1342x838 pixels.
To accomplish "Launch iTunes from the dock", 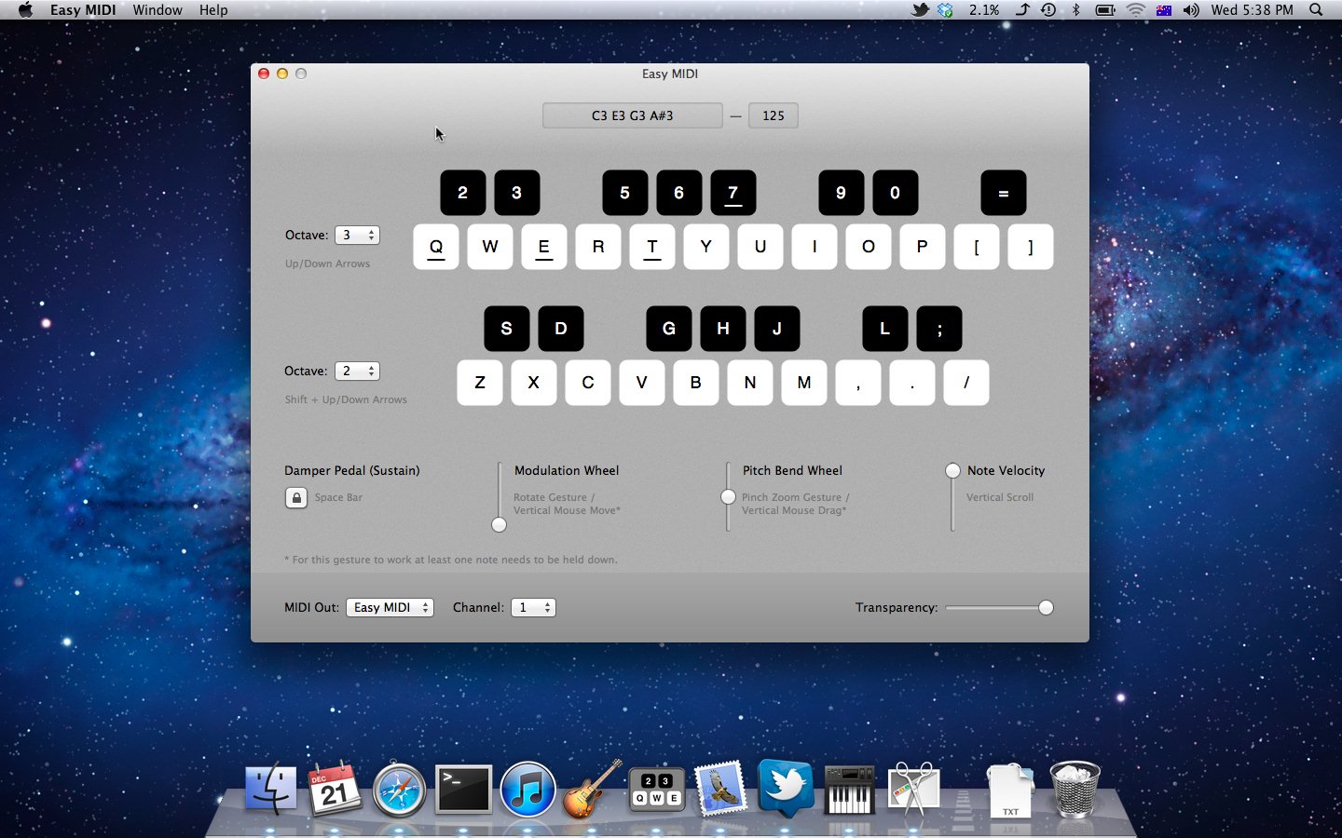I will [527, 790].
